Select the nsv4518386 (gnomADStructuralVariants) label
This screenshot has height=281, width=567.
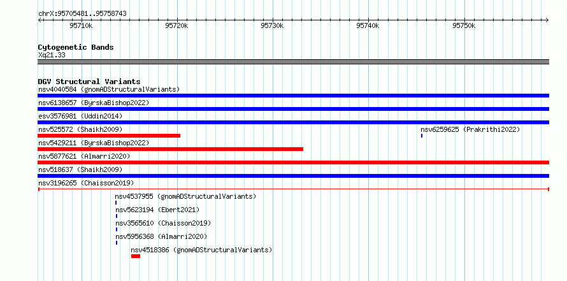point(201,250)
